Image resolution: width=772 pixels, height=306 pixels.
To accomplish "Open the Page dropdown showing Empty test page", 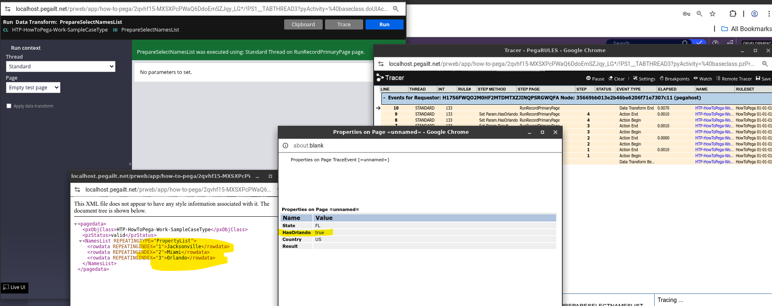I will click(x=33, y=88).
